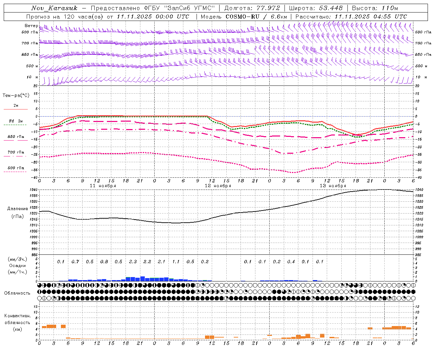Click the 2.1 precipitation value

pos(161,262)
